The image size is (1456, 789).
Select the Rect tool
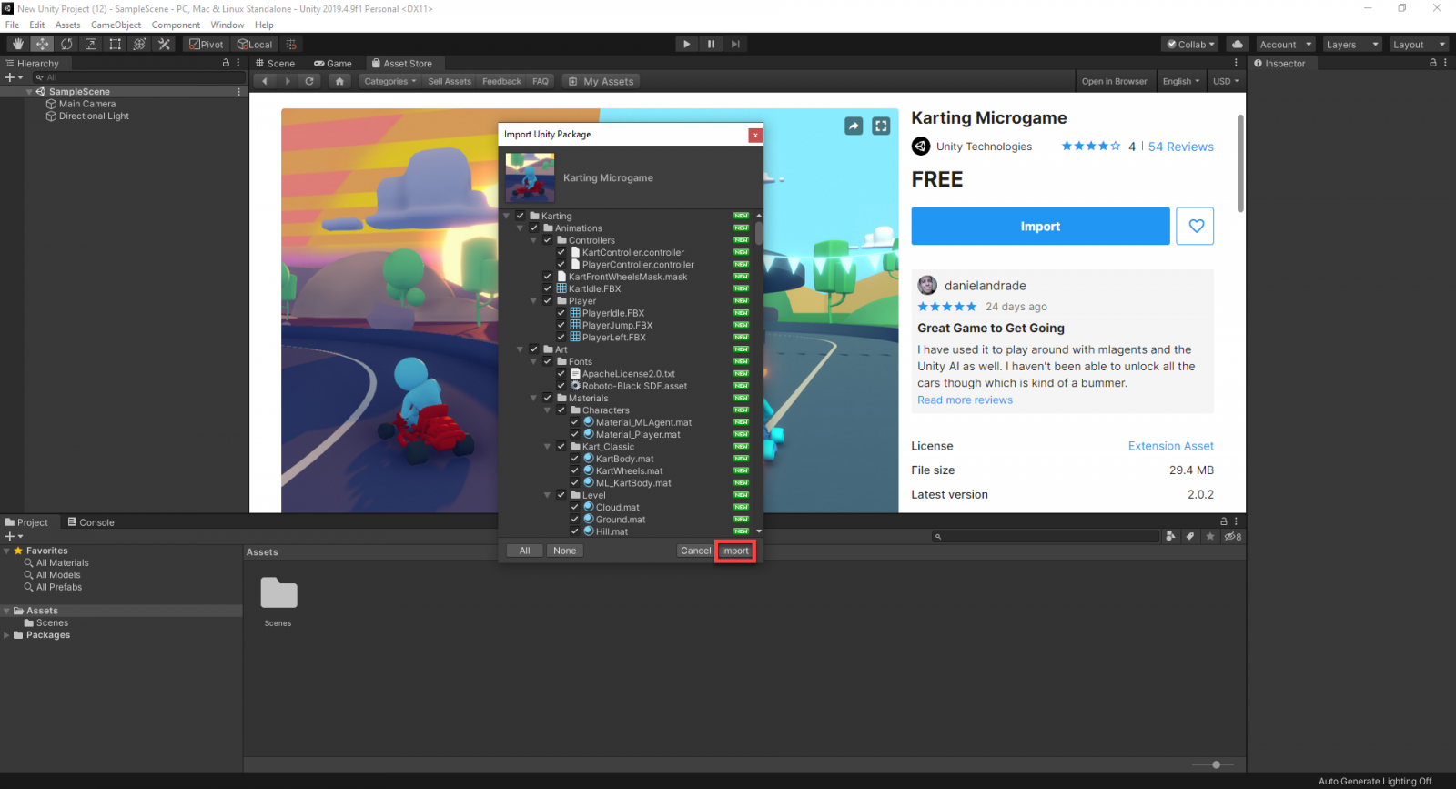point(115,44)
